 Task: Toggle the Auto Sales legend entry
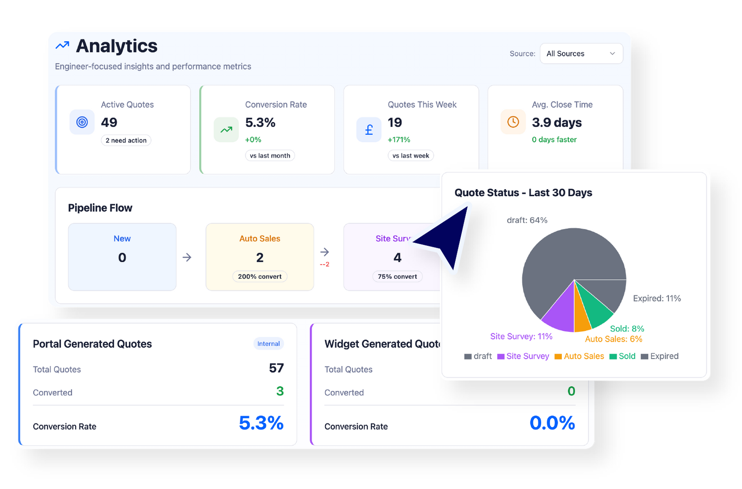click(579, 356)
